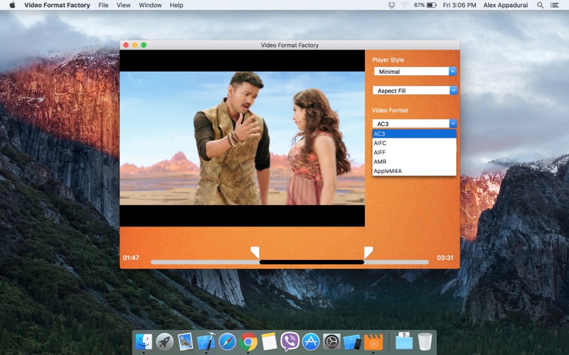Click the right trim end marker

(x=368, y=253)
